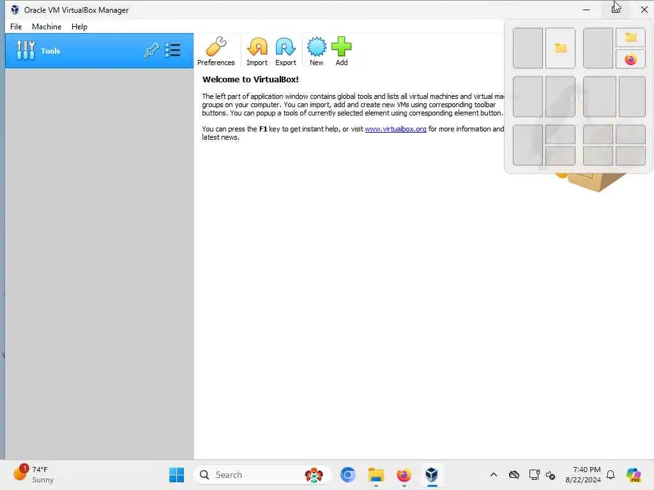Open the Machine menu

(47, 27)
